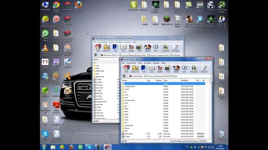
Task: Click the Skype taskbar button
Action: click(x=89, y=147)
